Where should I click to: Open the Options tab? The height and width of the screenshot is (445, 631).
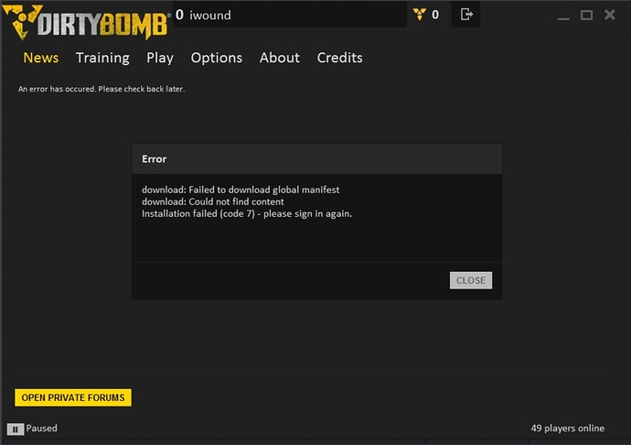click(217, 58)
